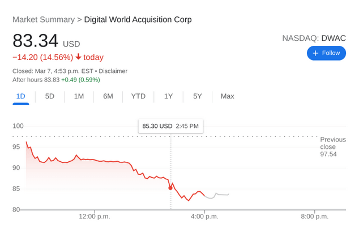Show the 6M price chart
Image resolution: width=359 pixels, height=228 pixels.
tap(108, 96)
